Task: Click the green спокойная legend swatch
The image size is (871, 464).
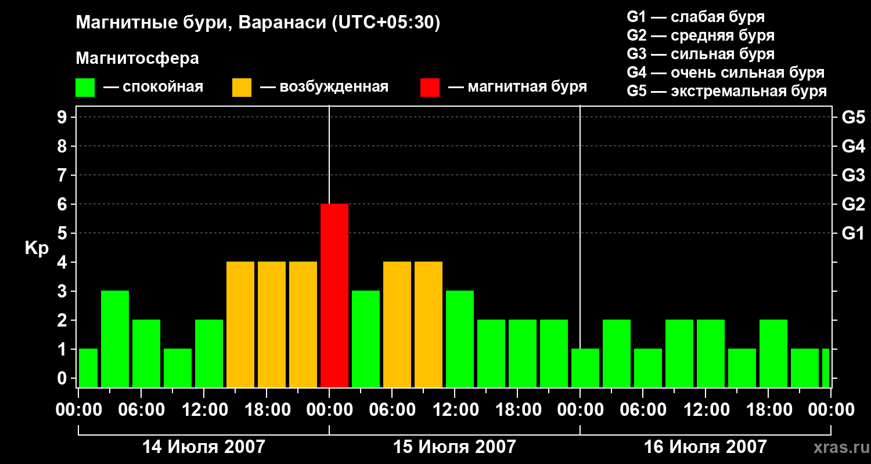Action: point(85,88)
